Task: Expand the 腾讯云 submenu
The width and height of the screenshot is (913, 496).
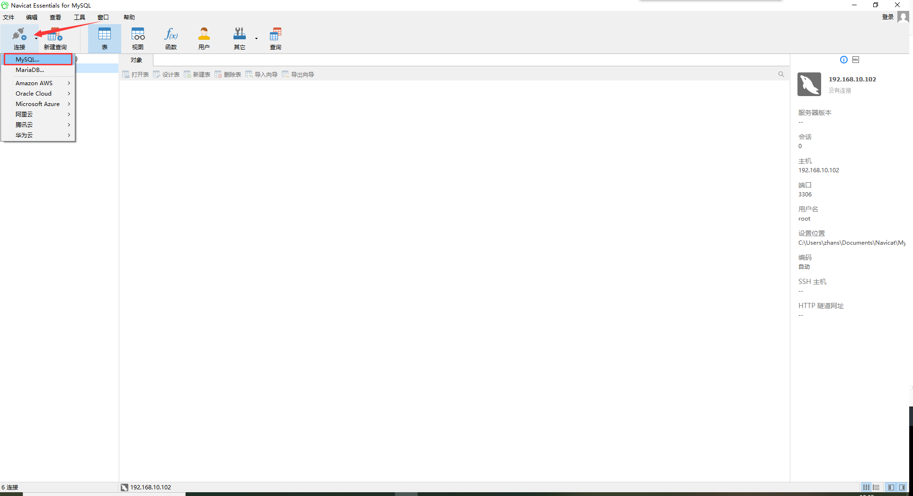Action: click(38, 124)
